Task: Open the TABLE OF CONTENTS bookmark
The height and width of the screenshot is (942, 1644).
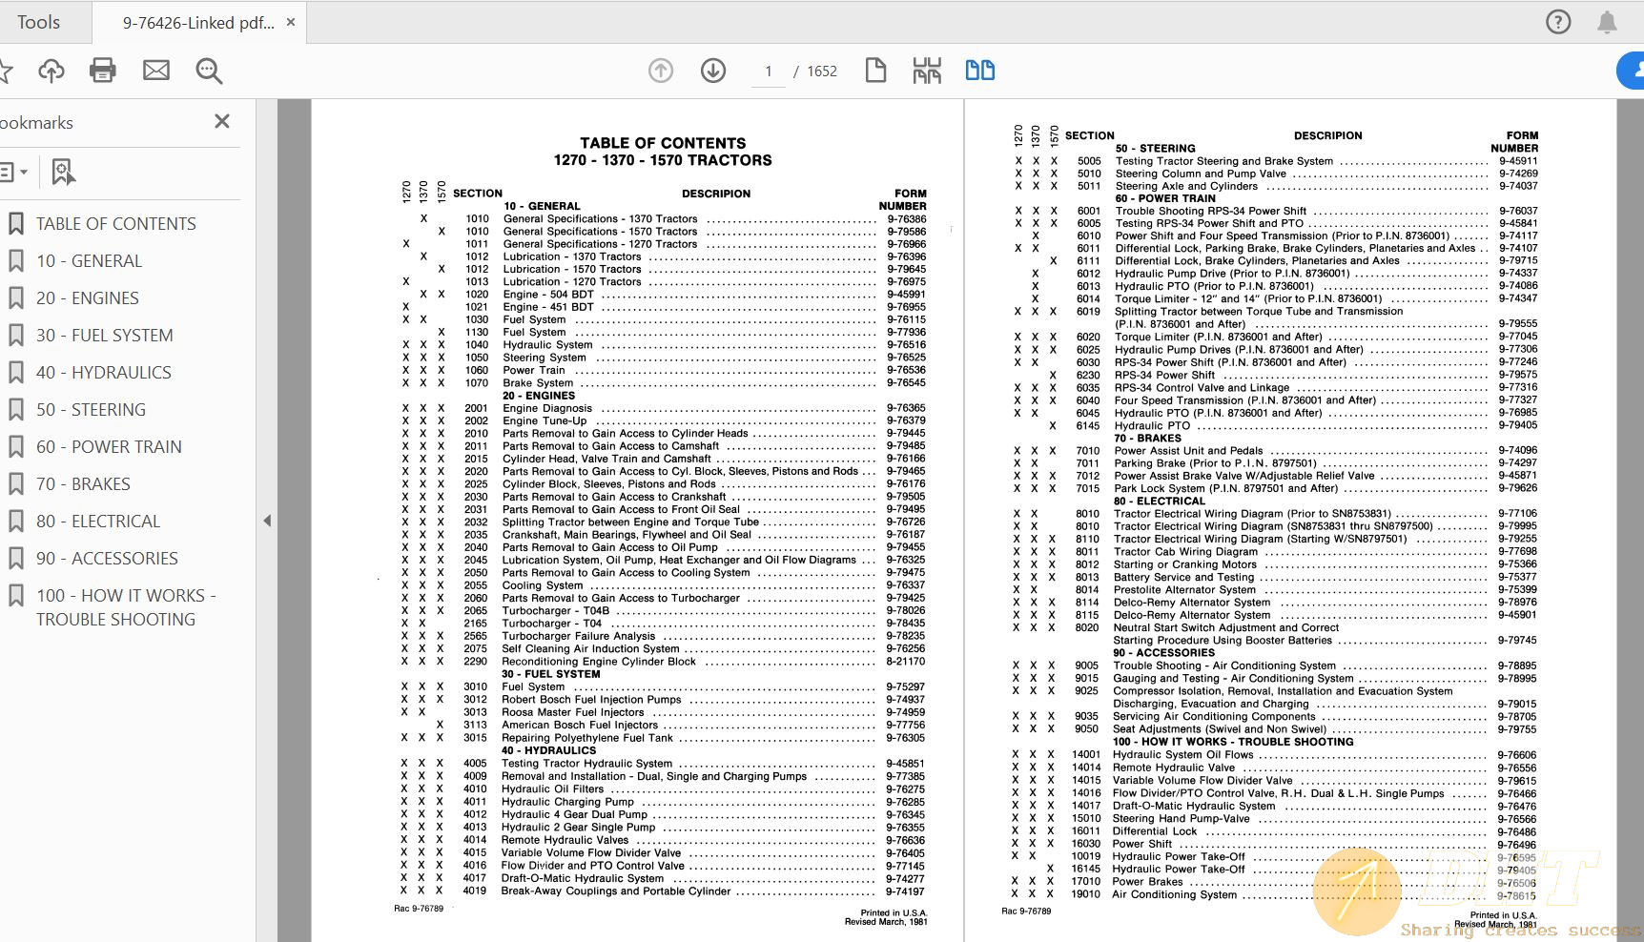Action: (115, 223)
